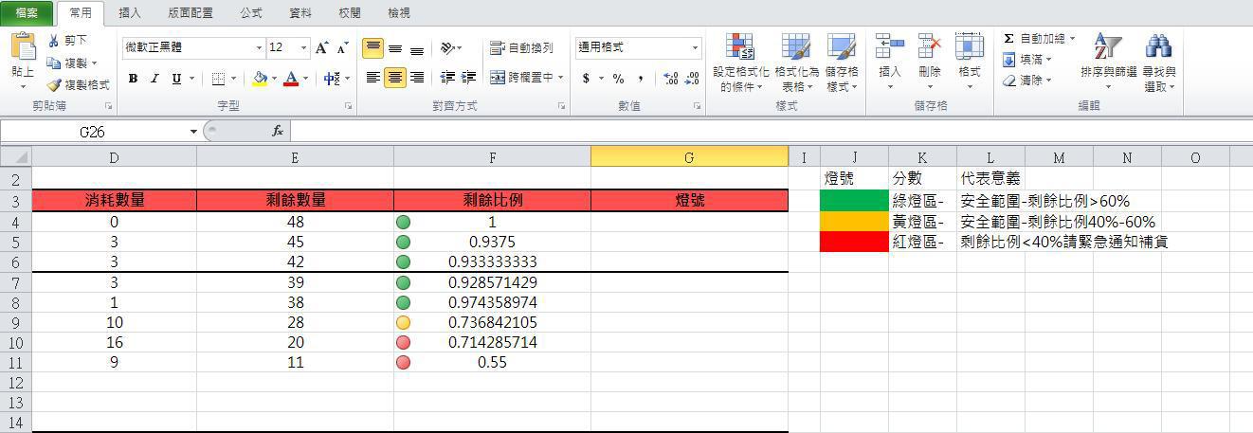Toggle top vertical alignment
Screen dimensions: 1253x433
coord(373,47)
